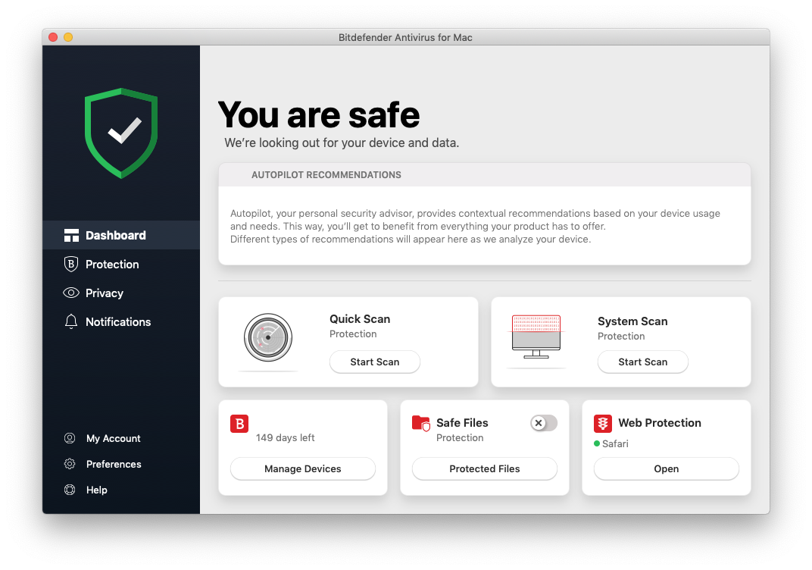Click the Safe Files red folder icon

click(x=420, y=423)
